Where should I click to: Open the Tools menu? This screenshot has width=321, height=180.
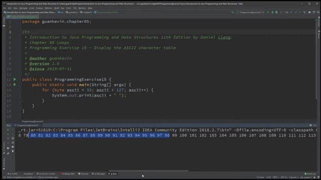pyautogui.click(x=69, y=8)
